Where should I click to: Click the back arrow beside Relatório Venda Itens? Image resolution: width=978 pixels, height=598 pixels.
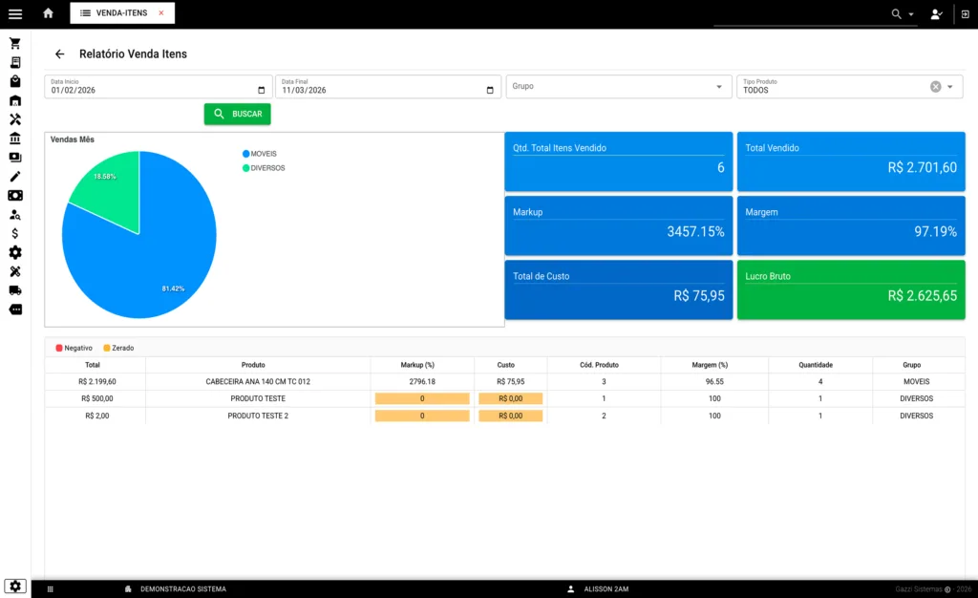(59, 54)
